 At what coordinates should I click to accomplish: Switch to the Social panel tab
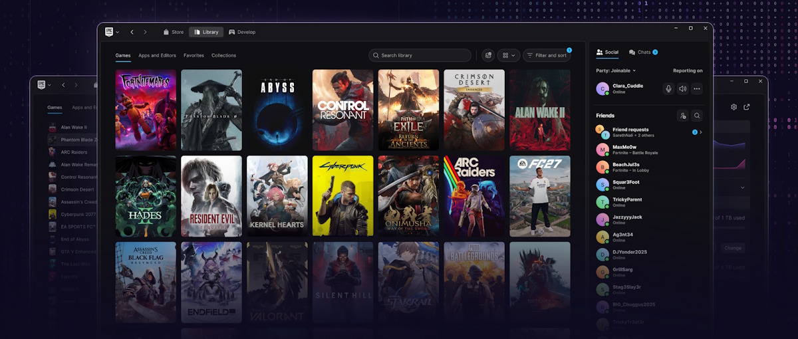(x=608, y=52)
